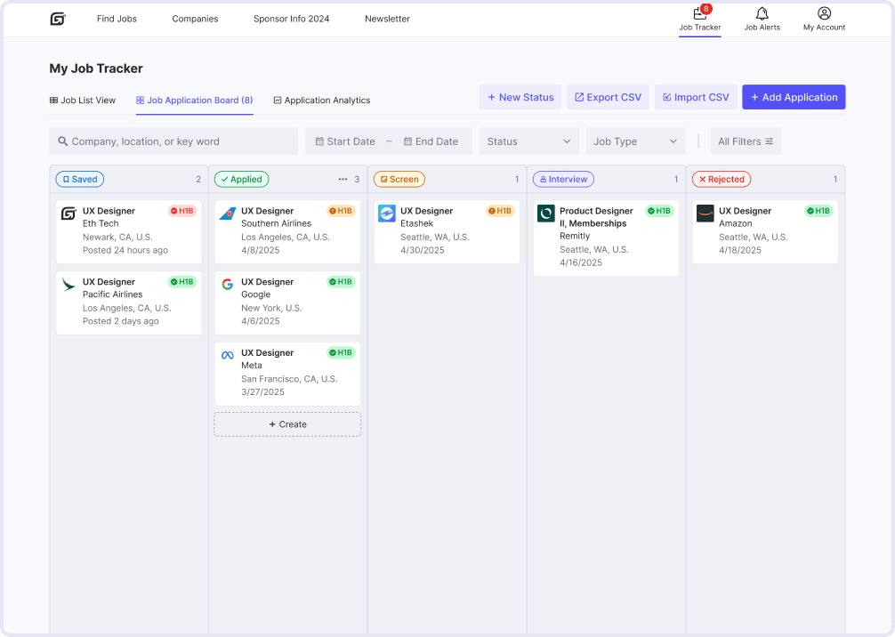Click the Import CSV button

point(696,97)
